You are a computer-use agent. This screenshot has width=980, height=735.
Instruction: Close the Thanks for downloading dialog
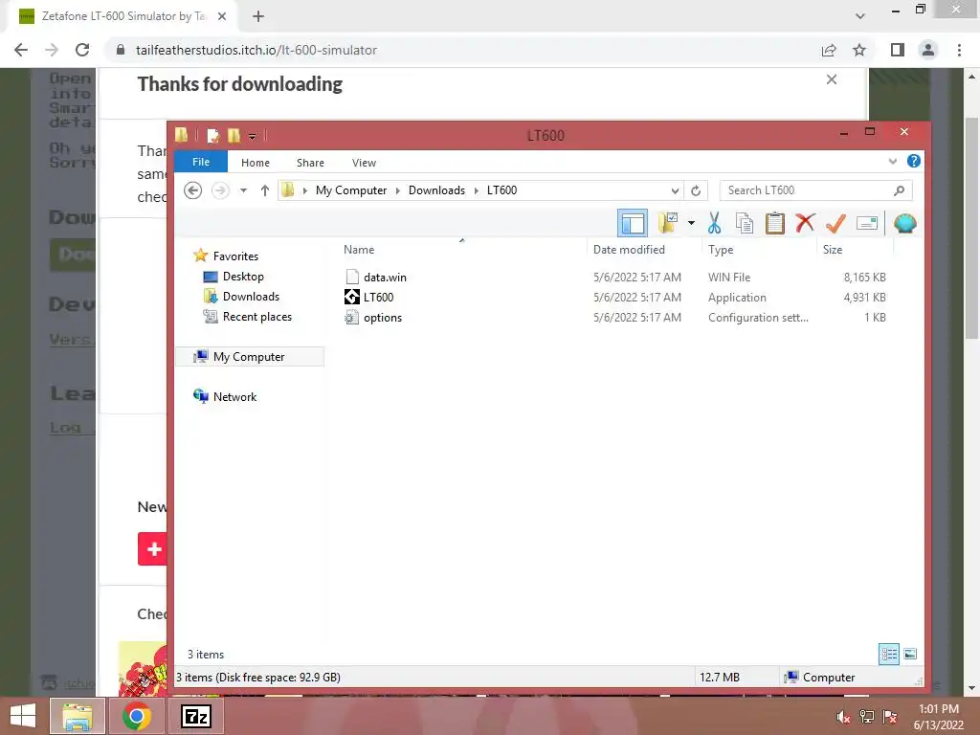pos(832,79)
